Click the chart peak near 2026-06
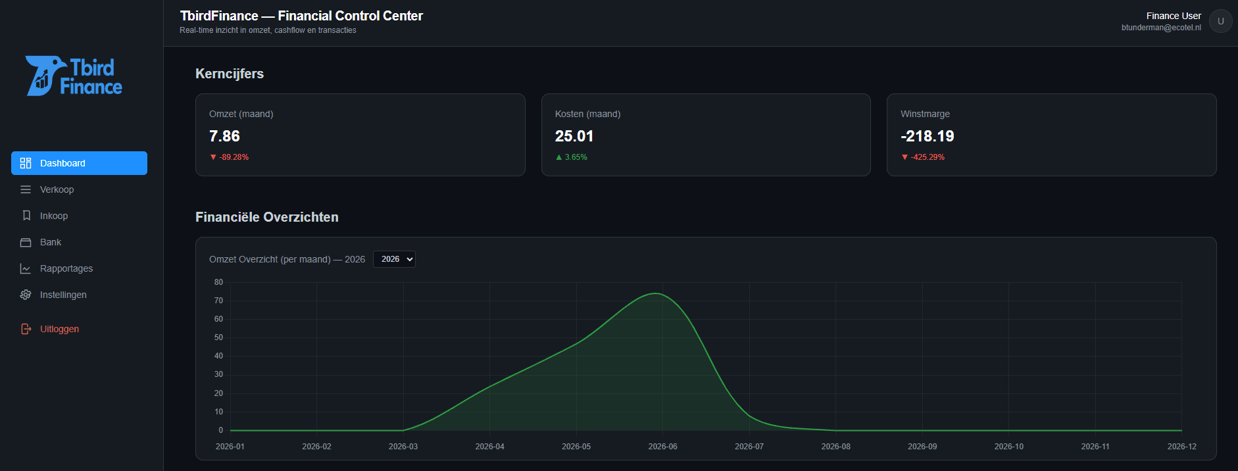 tap(655, 293)
